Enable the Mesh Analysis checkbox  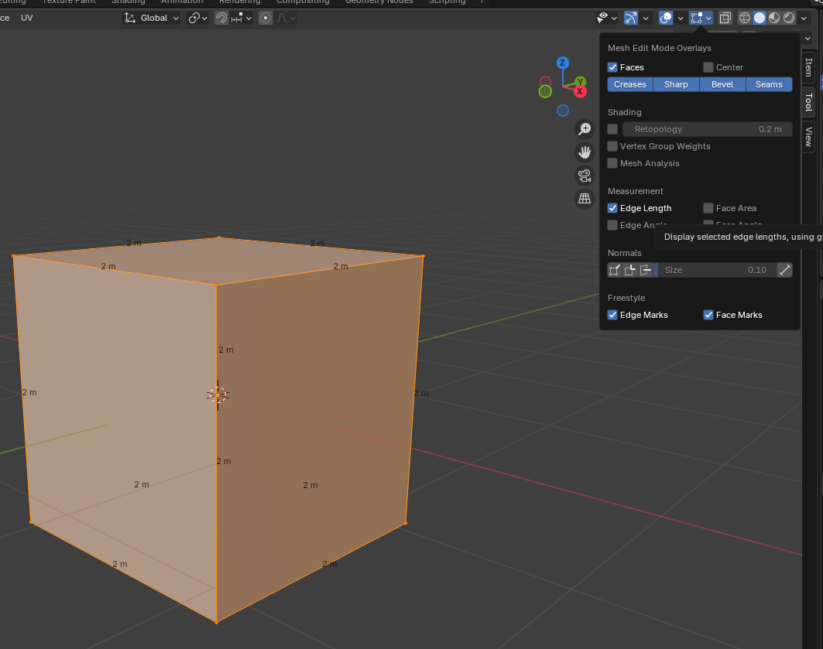coord(612,163)
